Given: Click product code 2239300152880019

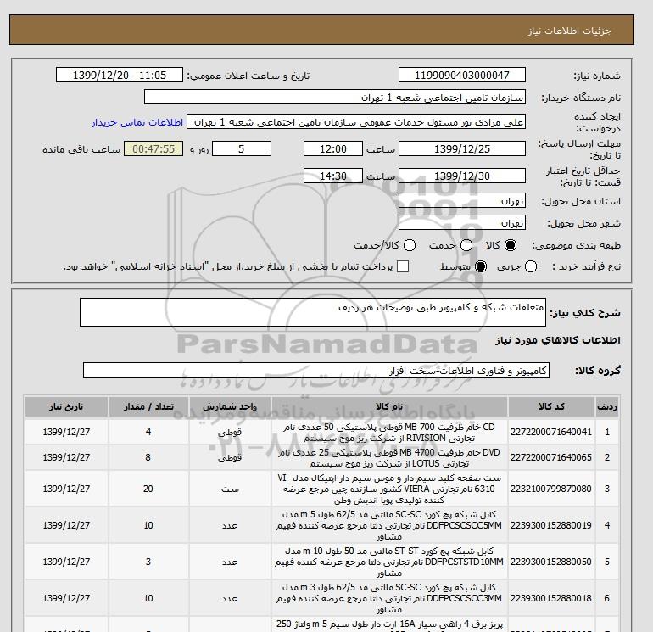Looking at the screenshot, I should (551, 525).
